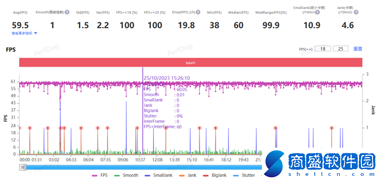Hide SmallJank series via legend

[x=159, y=175]
